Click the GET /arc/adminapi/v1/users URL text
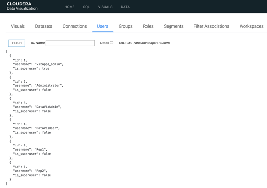 tap(148, 43)
